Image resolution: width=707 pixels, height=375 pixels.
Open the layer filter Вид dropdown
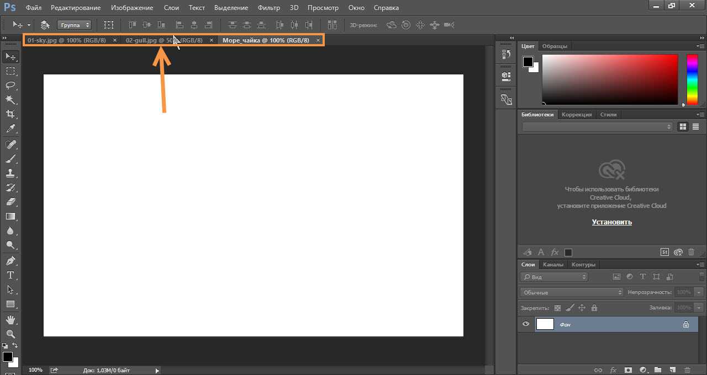(x=554, y=277)
